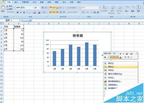
Task: Click the 5月 bar in the chart
Action: tap(87, 54)
